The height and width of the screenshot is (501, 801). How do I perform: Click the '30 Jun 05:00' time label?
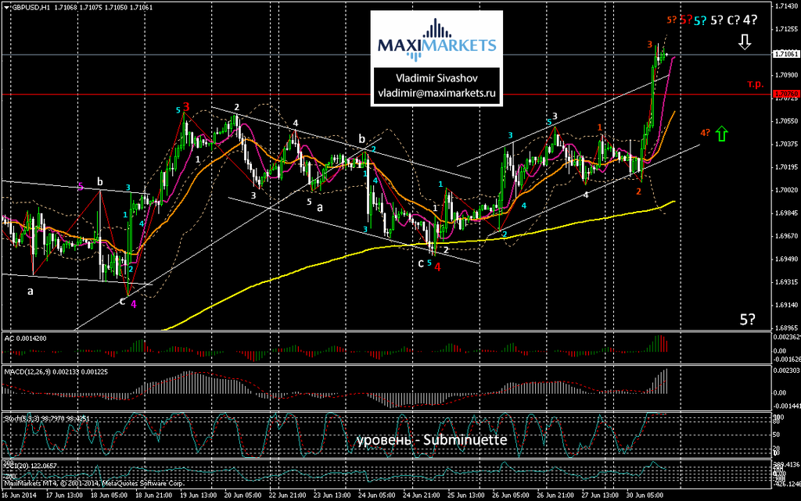pyautogui.click(x=645, y=496)
